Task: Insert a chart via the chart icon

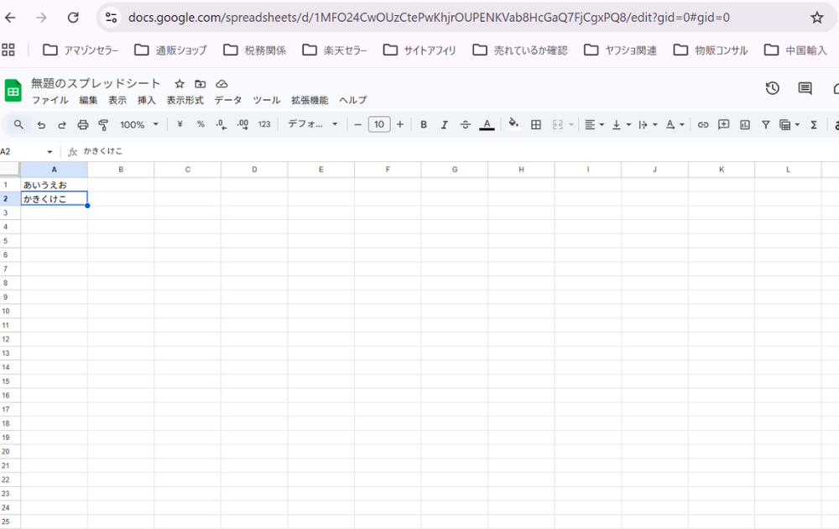Action: [745, 124]
